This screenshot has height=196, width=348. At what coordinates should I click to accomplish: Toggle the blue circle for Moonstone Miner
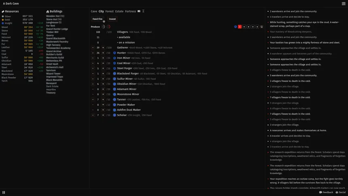click(x=115, y=94)
